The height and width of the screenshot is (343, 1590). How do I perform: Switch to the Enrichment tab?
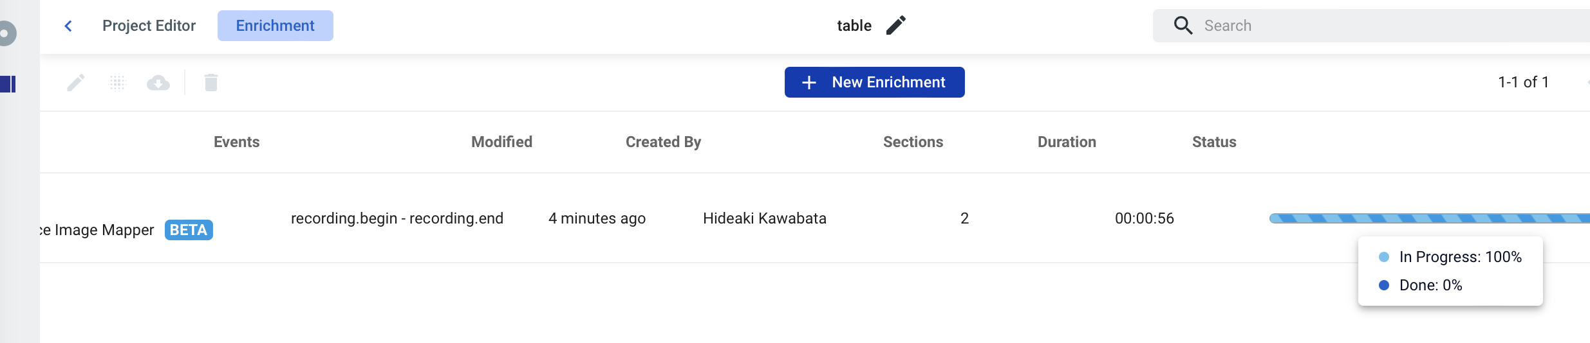click(276, 26)
